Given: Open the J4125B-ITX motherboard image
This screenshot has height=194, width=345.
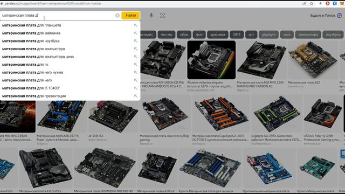Looking at the screenshot, I should coord(113,116).
